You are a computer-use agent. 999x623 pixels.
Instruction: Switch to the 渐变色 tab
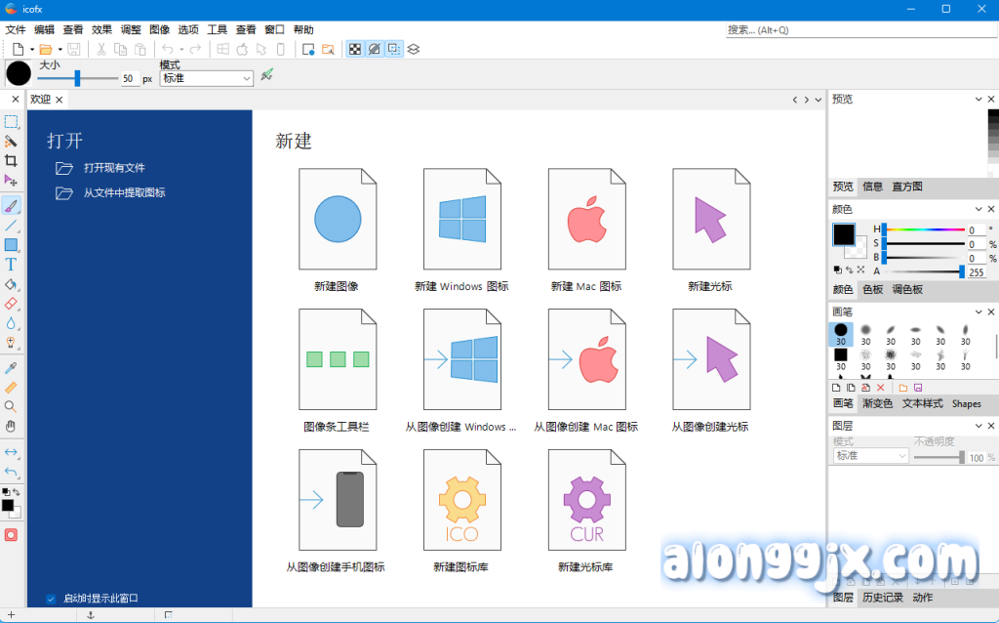[x=877, y=403]
